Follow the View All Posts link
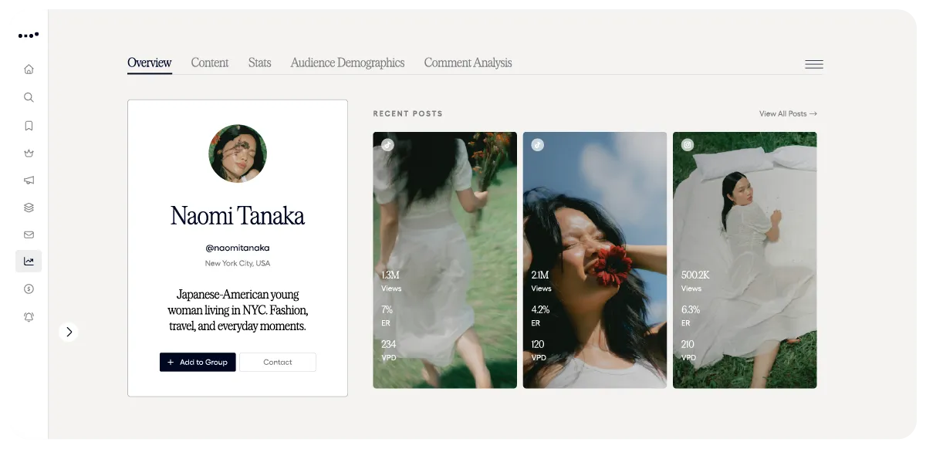The height and width of the screenshot is (449, 926). 788,113
